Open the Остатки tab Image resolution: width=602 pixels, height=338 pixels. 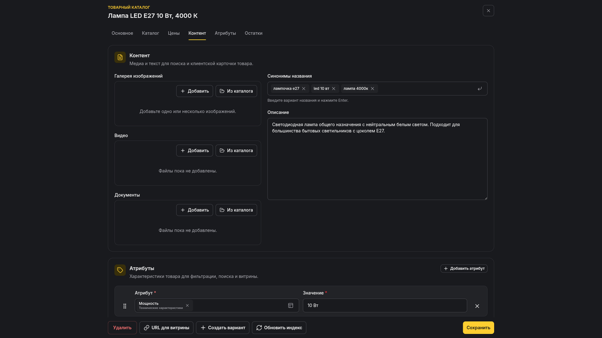(254, 33)
